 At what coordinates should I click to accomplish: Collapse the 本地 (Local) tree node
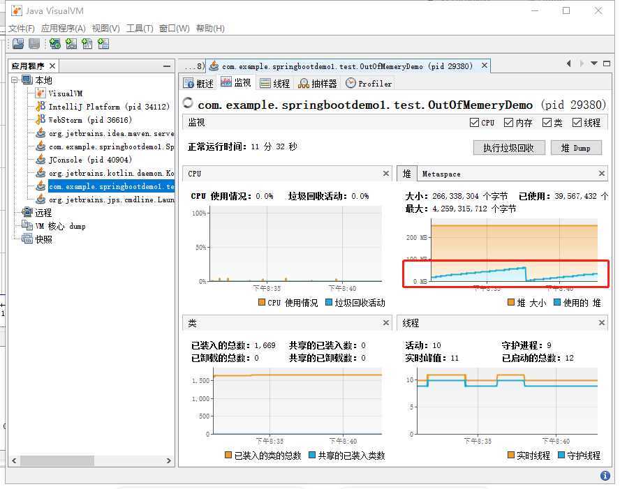pos(15,80)
